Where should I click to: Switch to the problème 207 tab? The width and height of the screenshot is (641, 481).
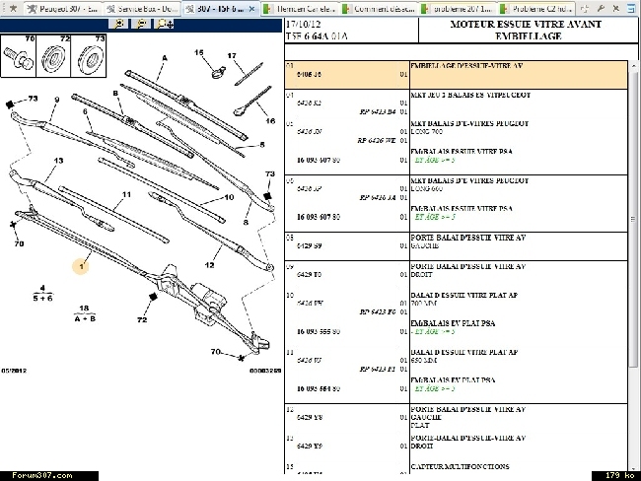click(x=458, y=9)
